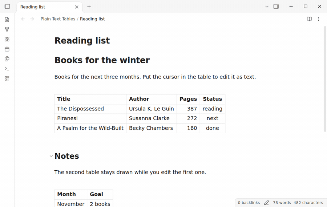The image size is (327, 207).
Task: Click the 482 characters status item
Action: (308, 203)
